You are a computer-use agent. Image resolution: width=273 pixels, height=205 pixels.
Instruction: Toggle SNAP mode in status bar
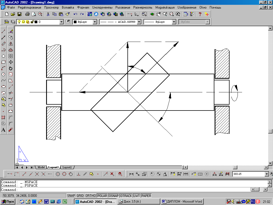click(71, 196)
